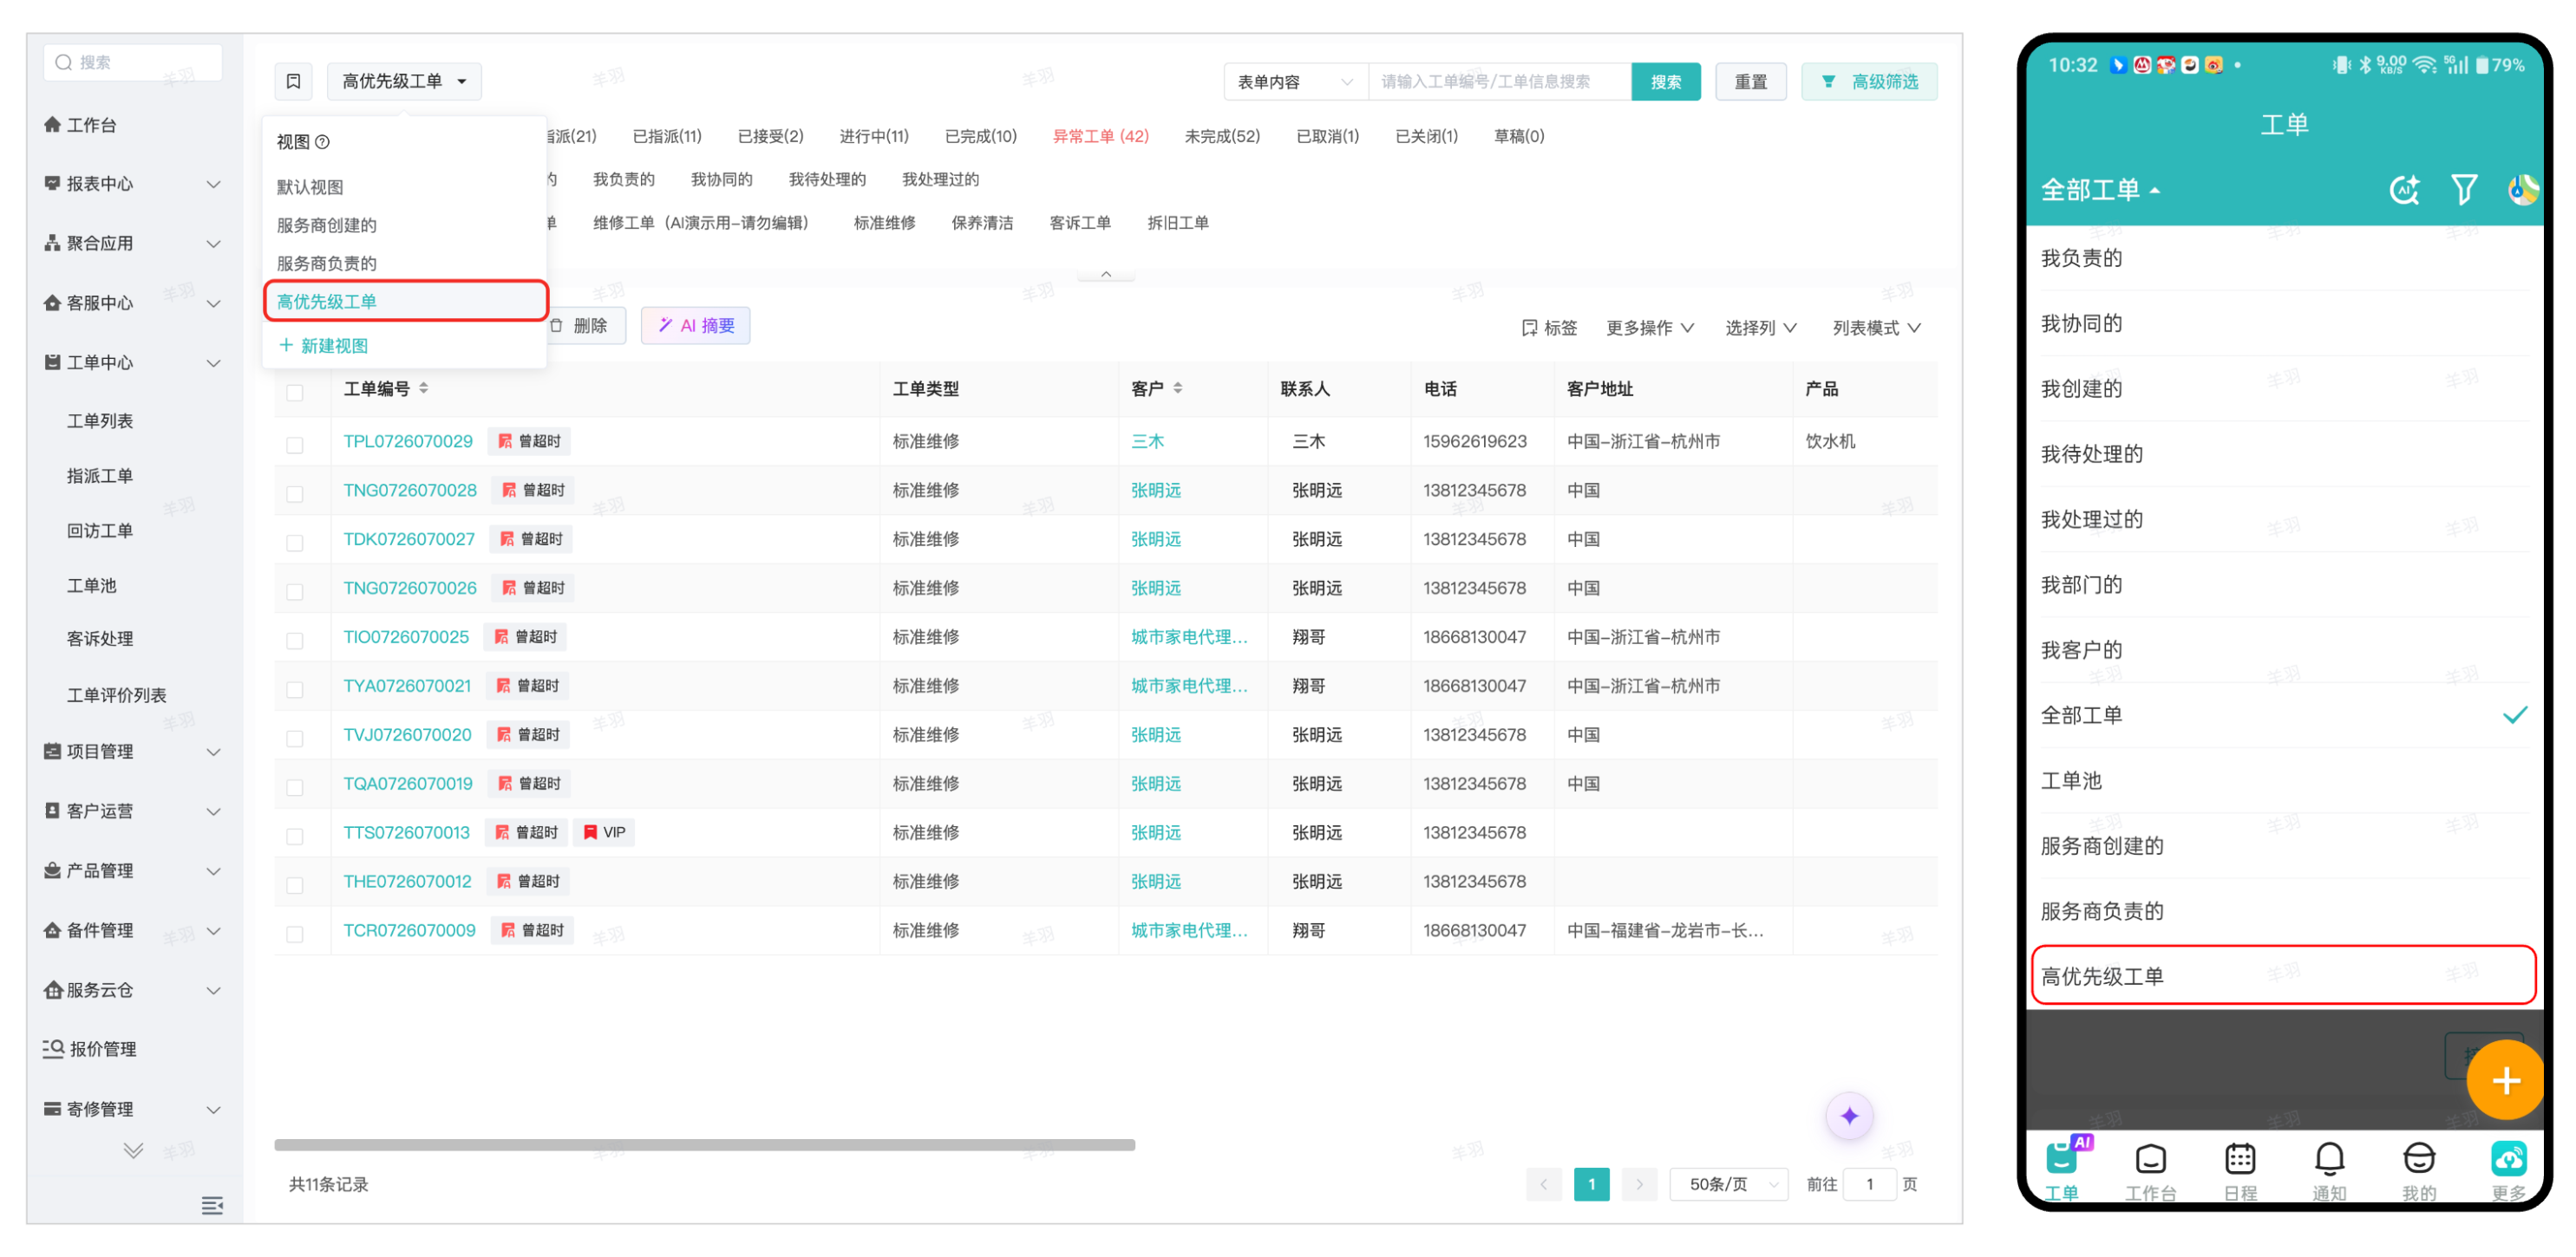Tap the 日程 calendar icon in mobile bar
The width and height of the screenshot is (2576, 1257).
[x=2240, y=1159]
